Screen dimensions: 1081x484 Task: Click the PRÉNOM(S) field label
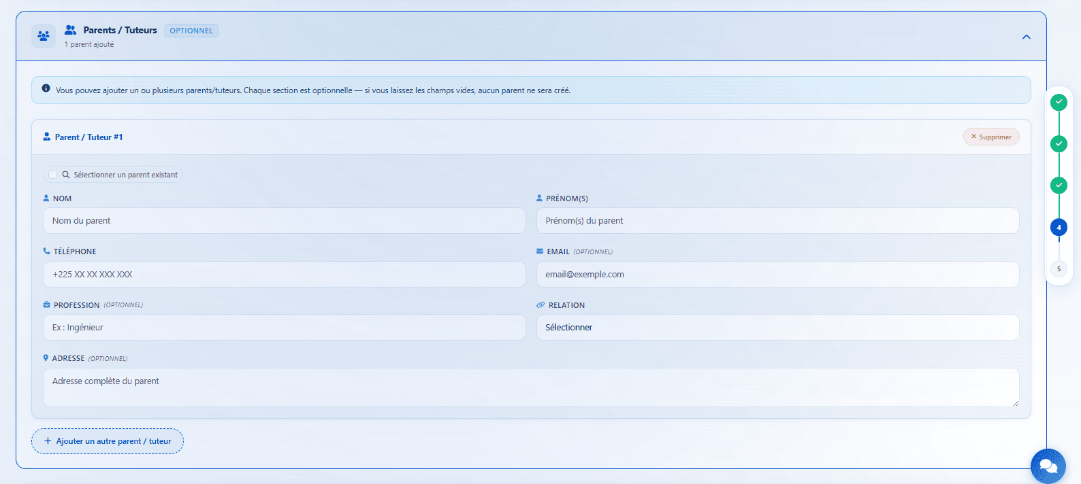click(x=567, y=198)
